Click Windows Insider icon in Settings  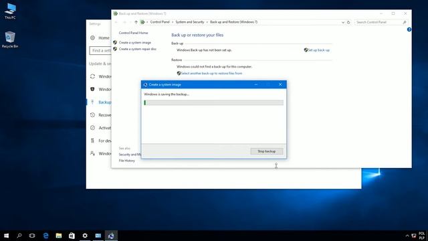(x=92, y=153)
